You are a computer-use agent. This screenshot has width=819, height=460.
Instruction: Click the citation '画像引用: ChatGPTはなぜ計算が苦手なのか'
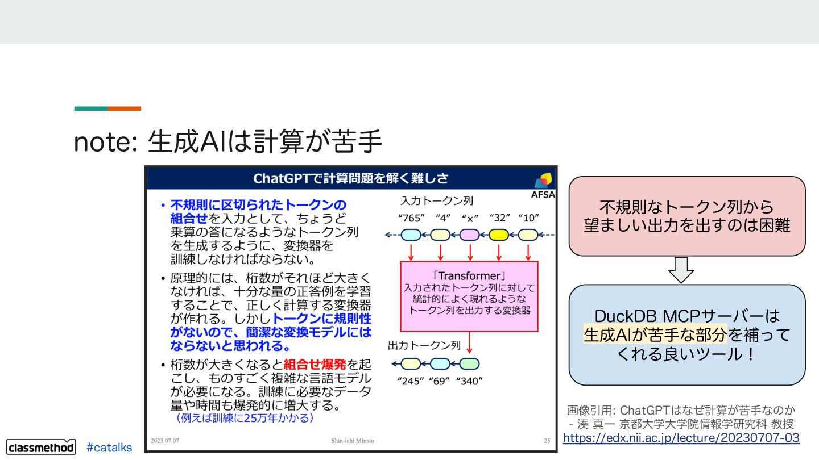tap(681, 410)
